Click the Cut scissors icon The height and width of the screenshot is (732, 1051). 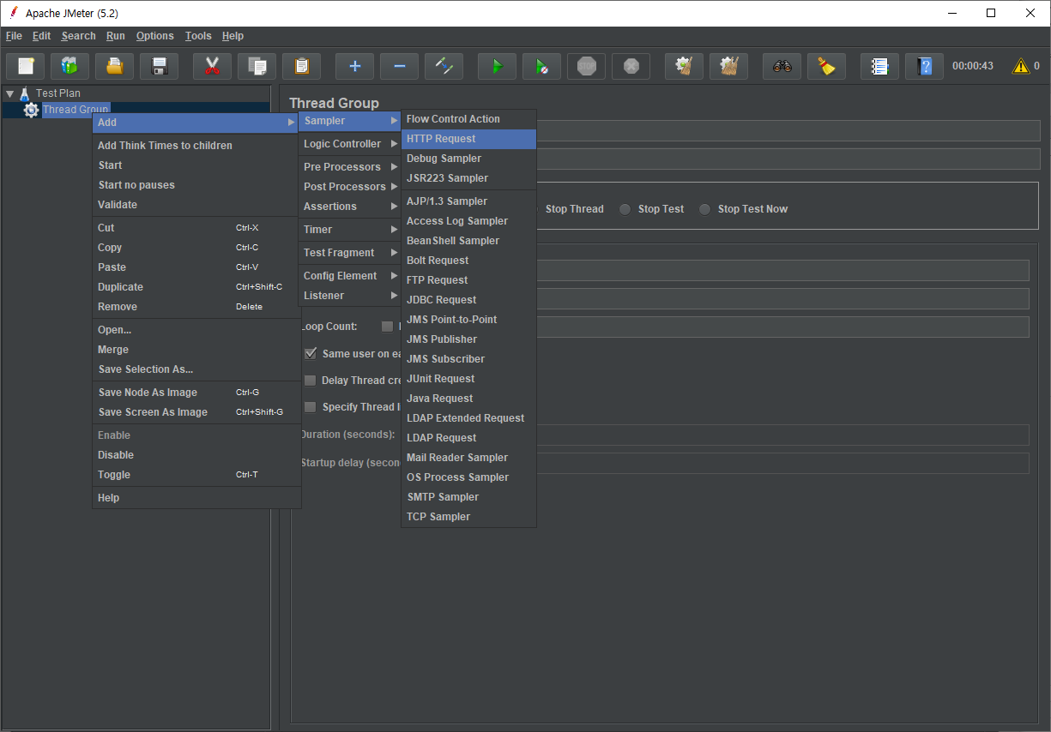212,66
